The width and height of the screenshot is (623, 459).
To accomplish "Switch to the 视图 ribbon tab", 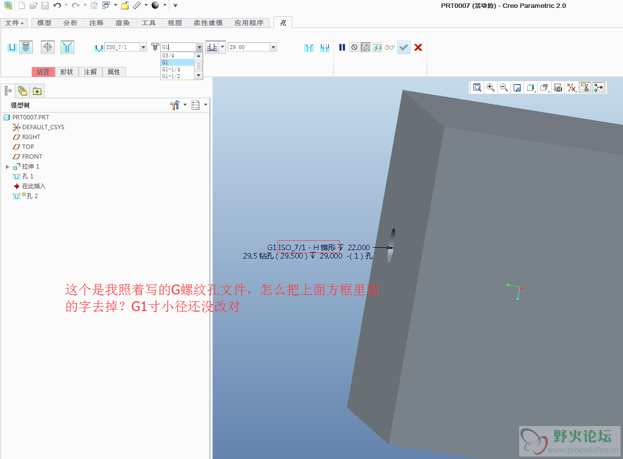I will click(x=175, y=23).
